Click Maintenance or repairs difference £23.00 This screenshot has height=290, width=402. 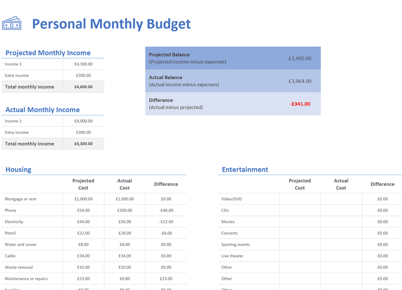coord(166,279)
